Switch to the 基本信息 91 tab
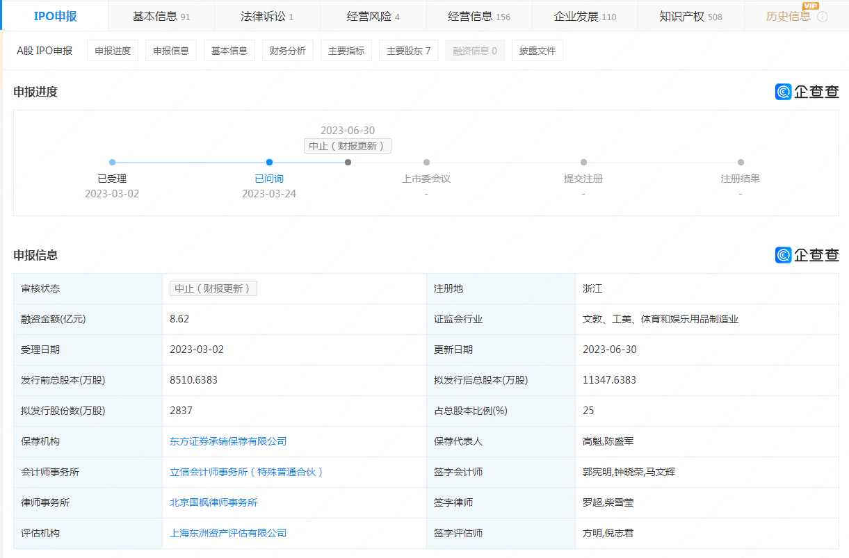Image resolution: width=849 pixels, height=558 pixels. coord(161,16)
